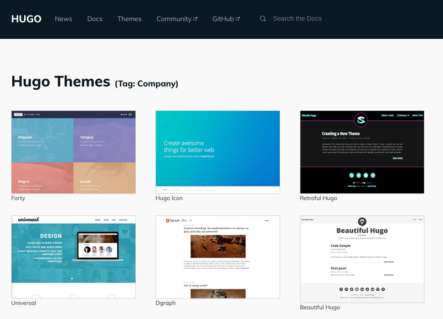Viewport: 443px width, 319px height.
Task: Click the Read More link under Code Sample
Action: pyautogui.click(x=389, y=261)
